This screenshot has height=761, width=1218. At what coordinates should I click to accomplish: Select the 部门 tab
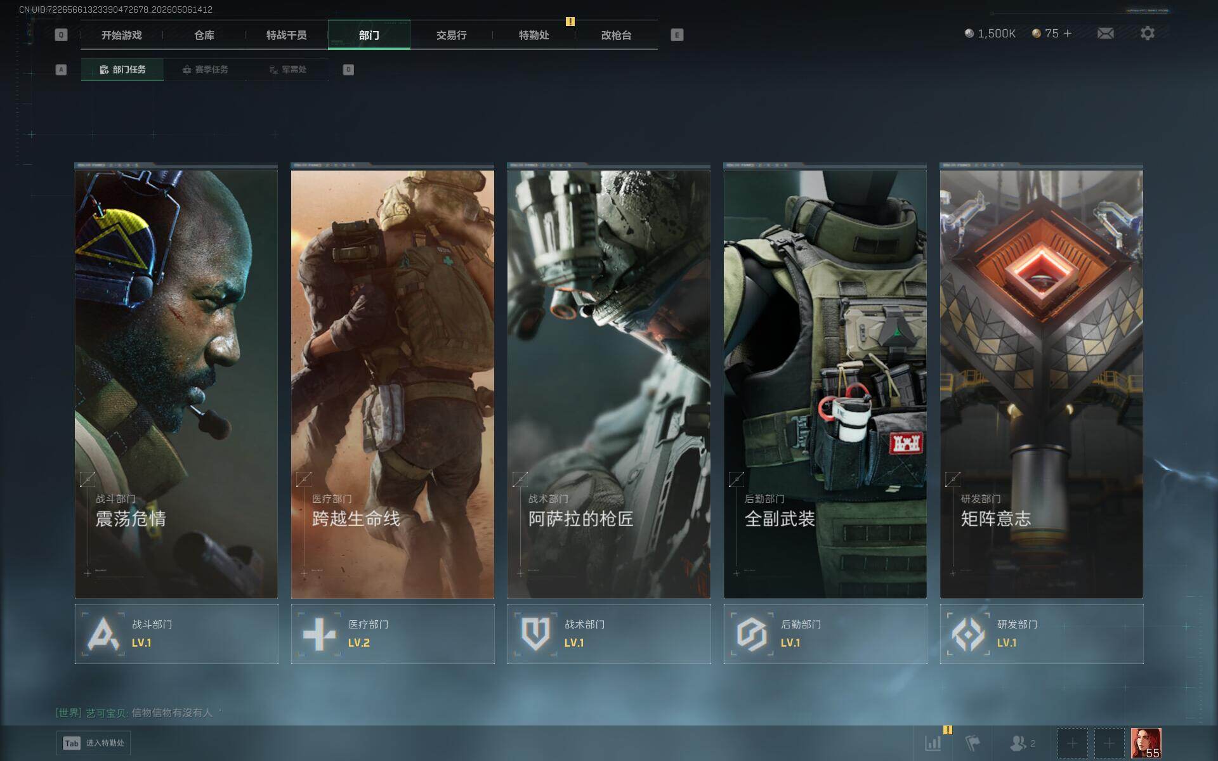(x=369, y=35)
